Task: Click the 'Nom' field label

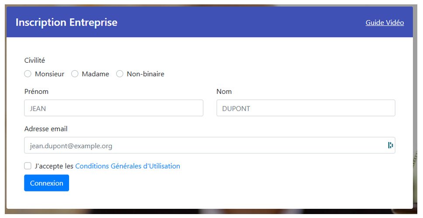Action: (224, 92)
